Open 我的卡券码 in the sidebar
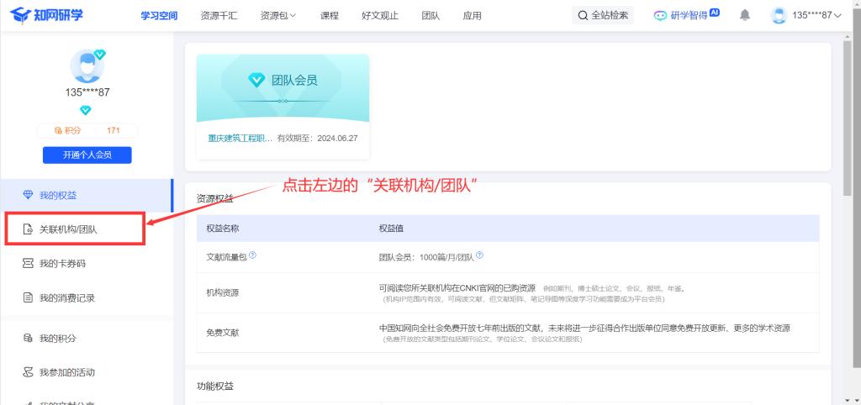 coord(62,264)
